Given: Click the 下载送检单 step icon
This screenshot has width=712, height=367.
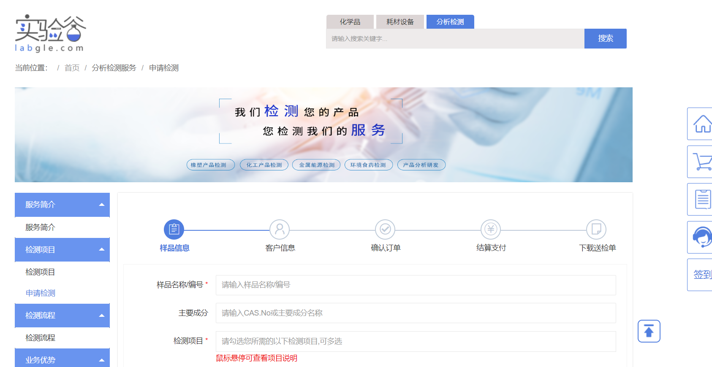Looking at the screenshot, I should [x=596, y=229].
